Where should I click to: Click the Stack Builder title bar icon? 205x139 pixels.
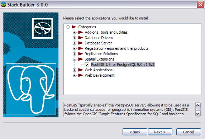[3, 5]
